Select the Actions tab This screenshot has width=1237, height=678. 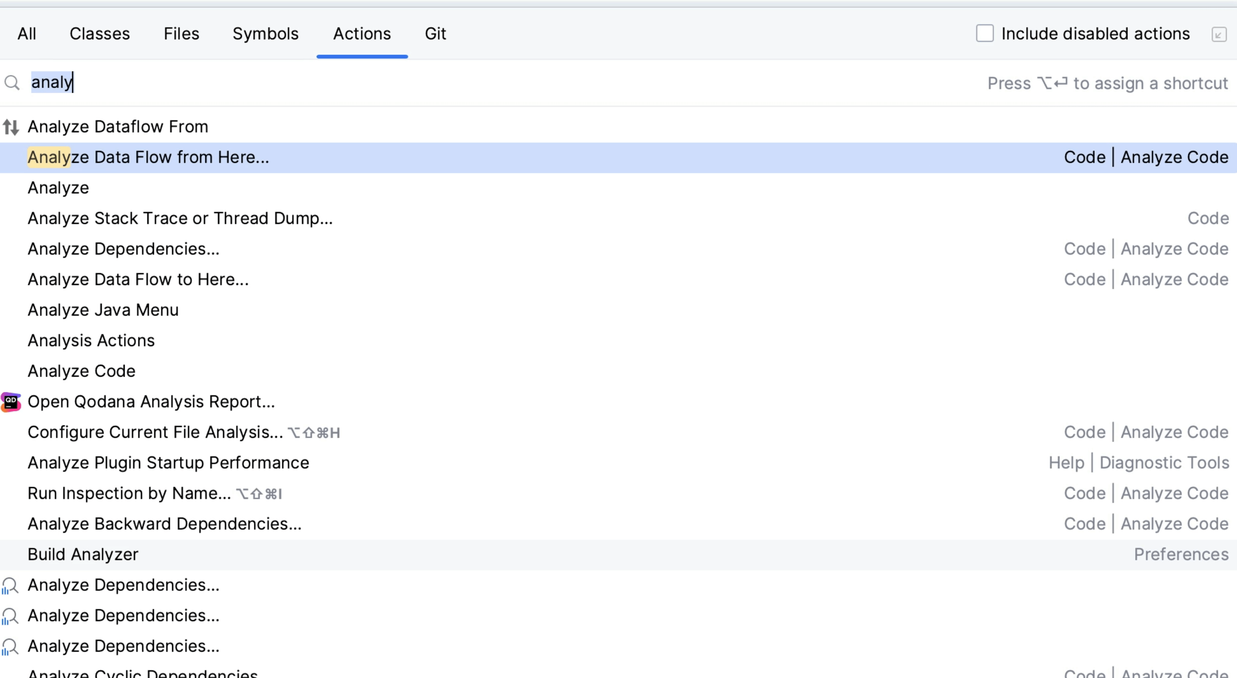pyautogui.click(x=362, y=33)
